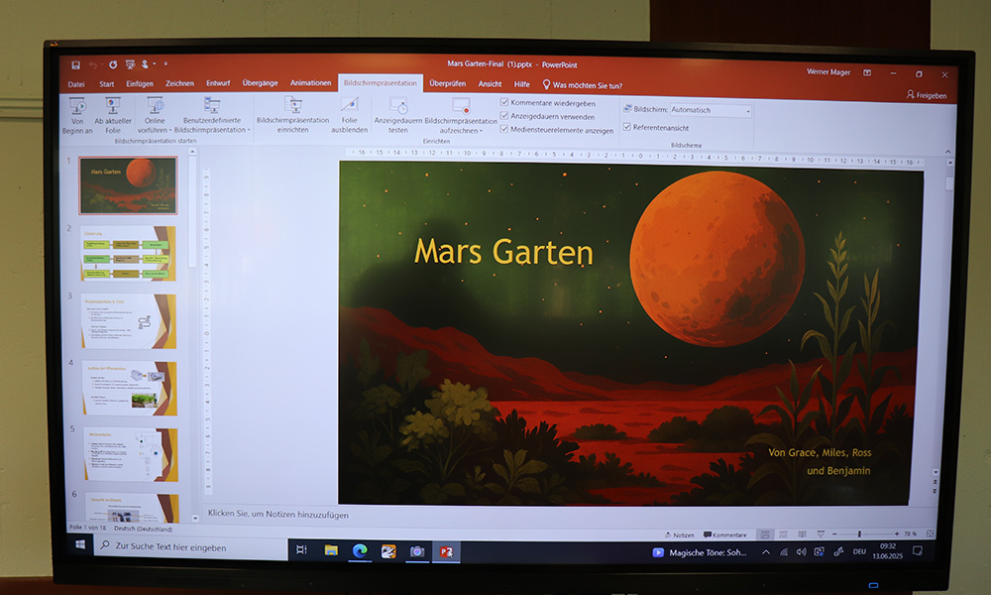Screen dimensions: 991x595
Task: Click the redo icon in quick access toolbar
Action: [x=113, y=64]
